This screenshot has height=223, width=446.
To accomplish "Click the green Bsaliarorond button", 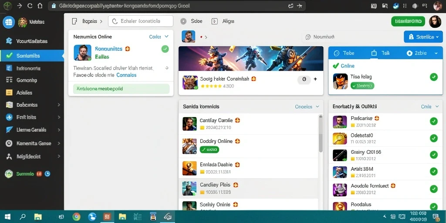I will [x=408, y=21].
